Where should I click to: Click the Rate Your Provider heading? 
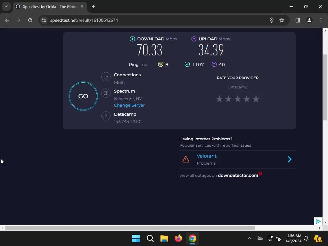238,78
